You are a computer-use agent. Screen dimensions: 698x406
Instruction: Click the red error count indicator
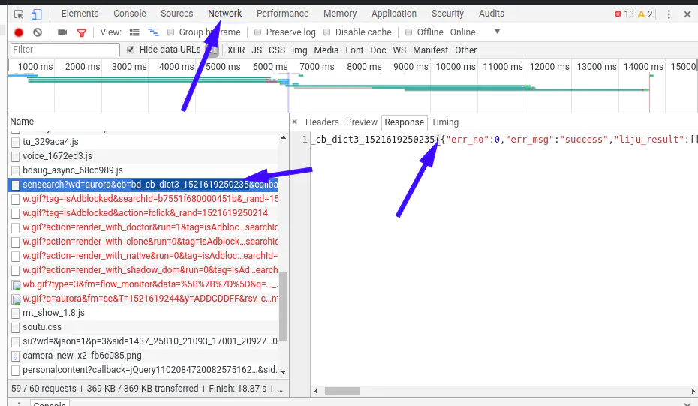click(x=624, y=14)
